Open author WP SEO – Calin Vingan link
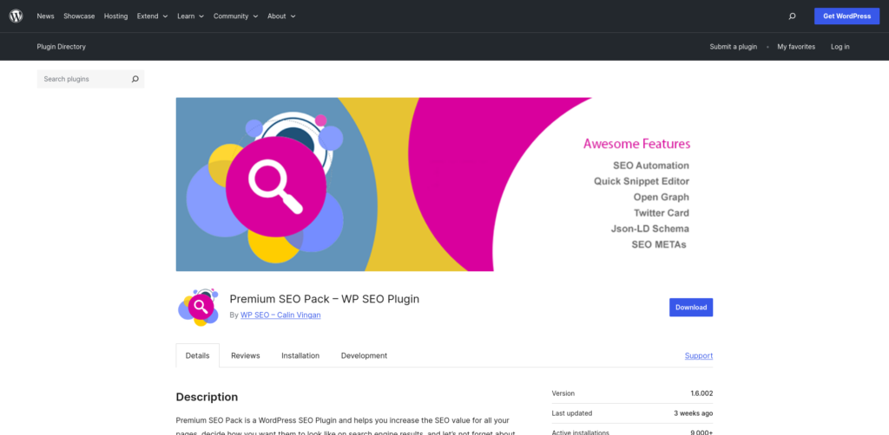 click(x=280, y=315)
